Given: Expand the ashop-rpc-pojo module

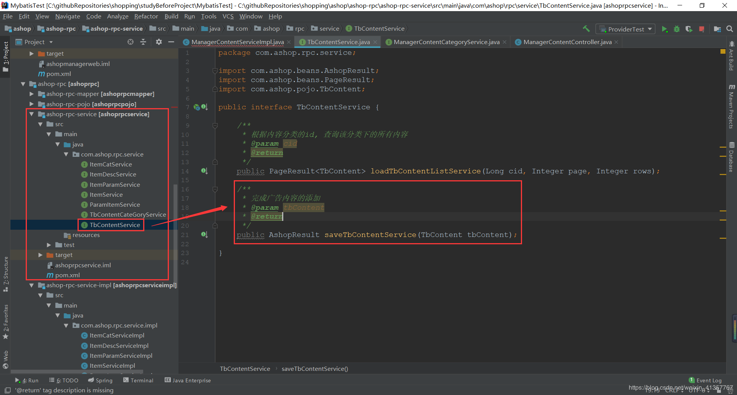Looking at the screenshot, I should point(31,104).
